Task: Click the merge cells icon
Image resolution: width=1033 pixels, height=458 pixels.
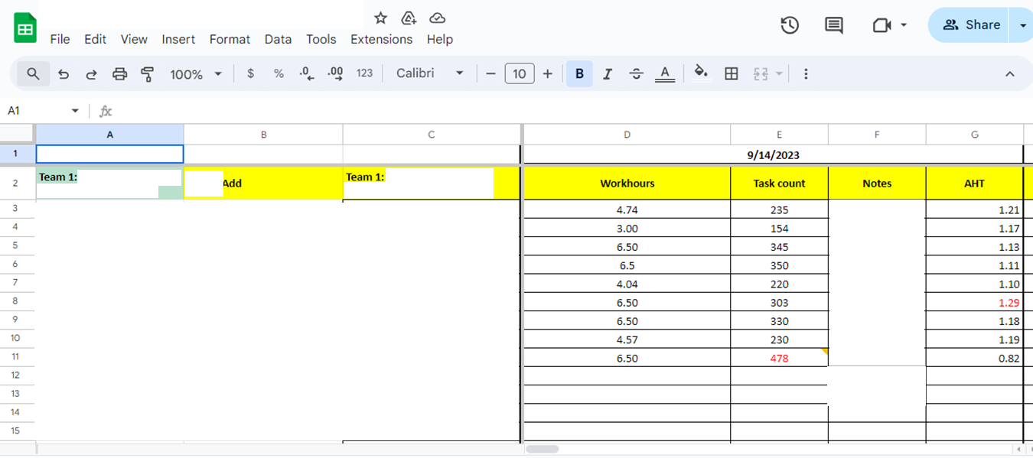Action: coord(761,73)
